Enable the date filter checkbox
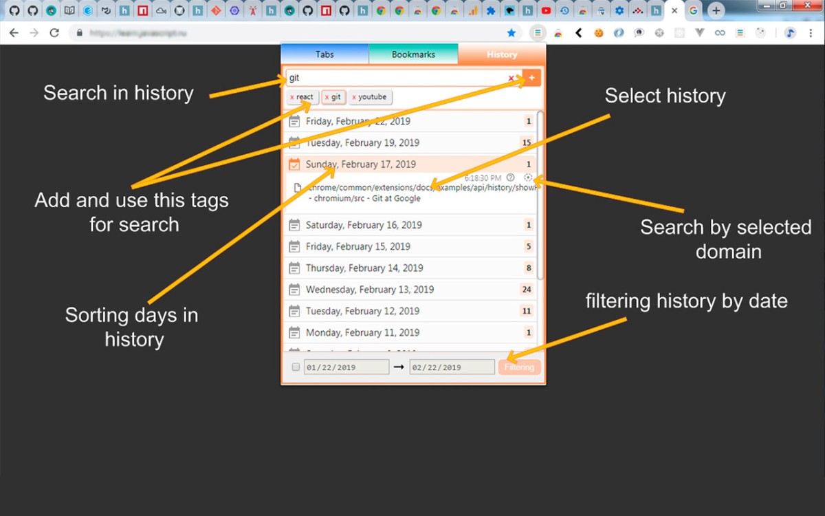This screenshot has width=825, height=516. click(x=296, y=367)
